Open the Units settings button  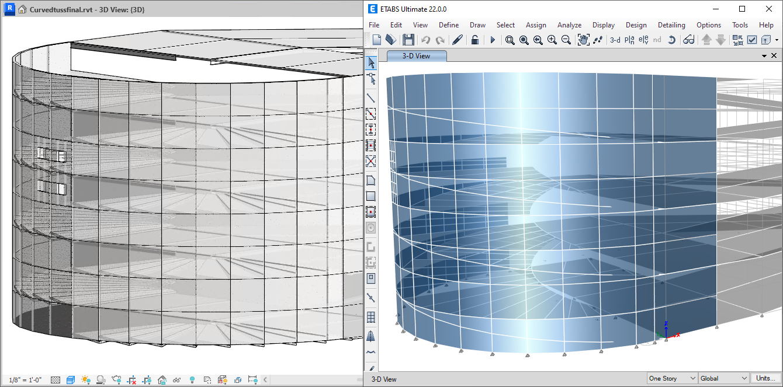coord(766,378)
